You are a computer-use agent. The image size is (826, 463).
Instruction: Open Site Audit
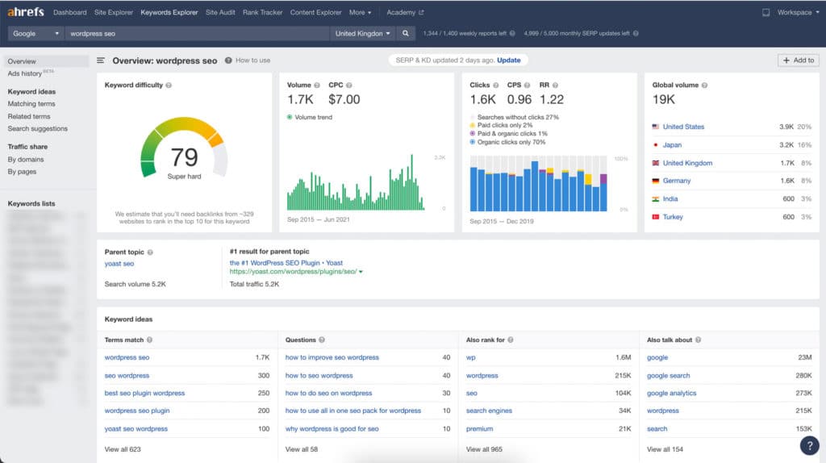pyautogui.click(x=220, y=12)
